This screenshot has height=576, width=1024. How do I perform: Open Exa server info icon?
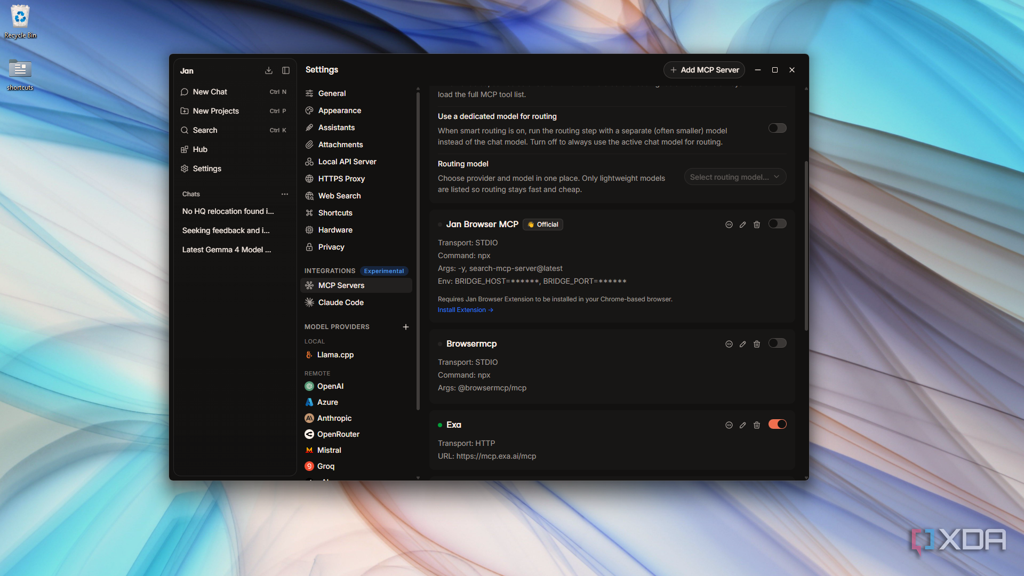point(729,425)
